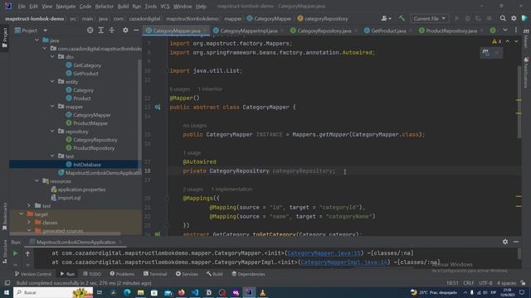The width and height of the screenshot is (531, 298).
Task: Open Firefox from the taskbar
Action: 181,292
